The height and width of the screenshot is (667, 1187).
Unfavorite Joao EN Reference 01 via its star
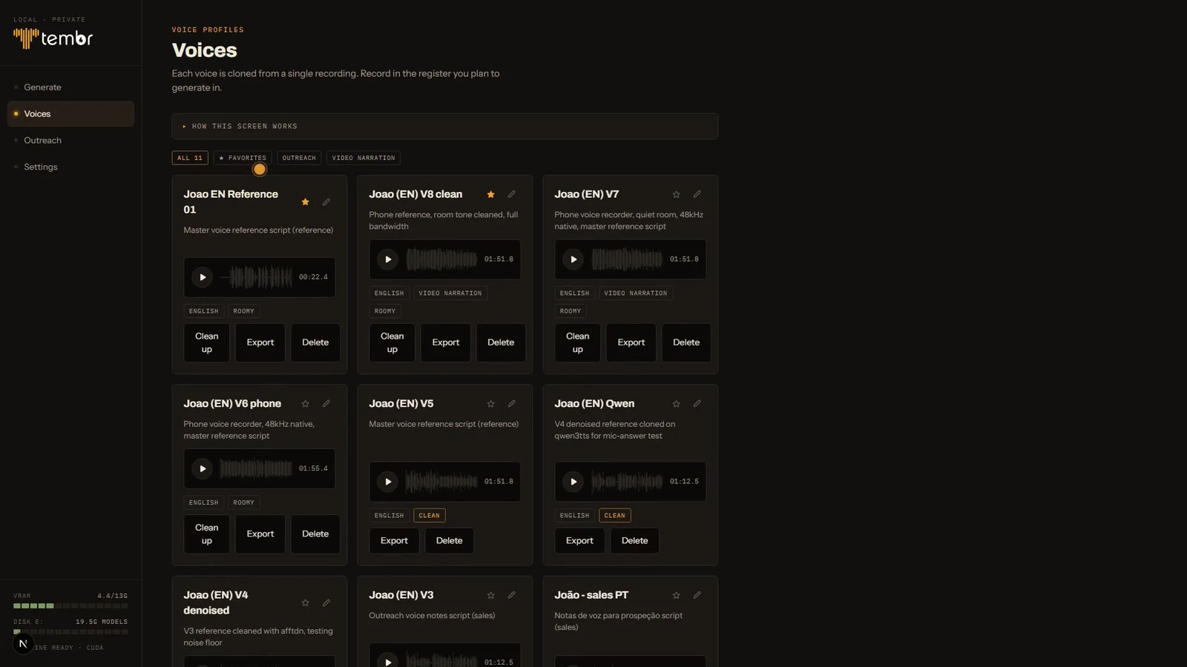(x=305, y=202)
